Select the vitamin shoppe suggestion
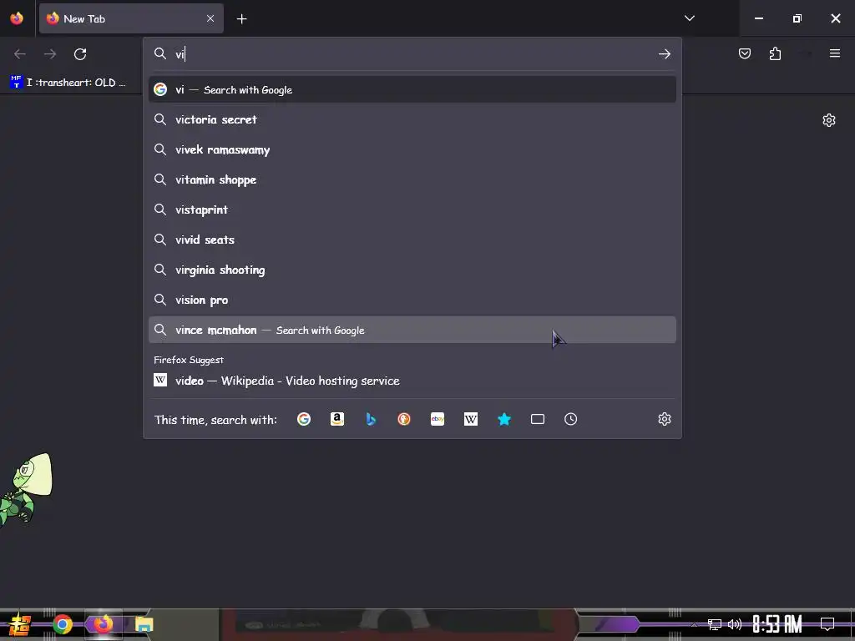This screenshot has width=855, height=641. point(412,179)
